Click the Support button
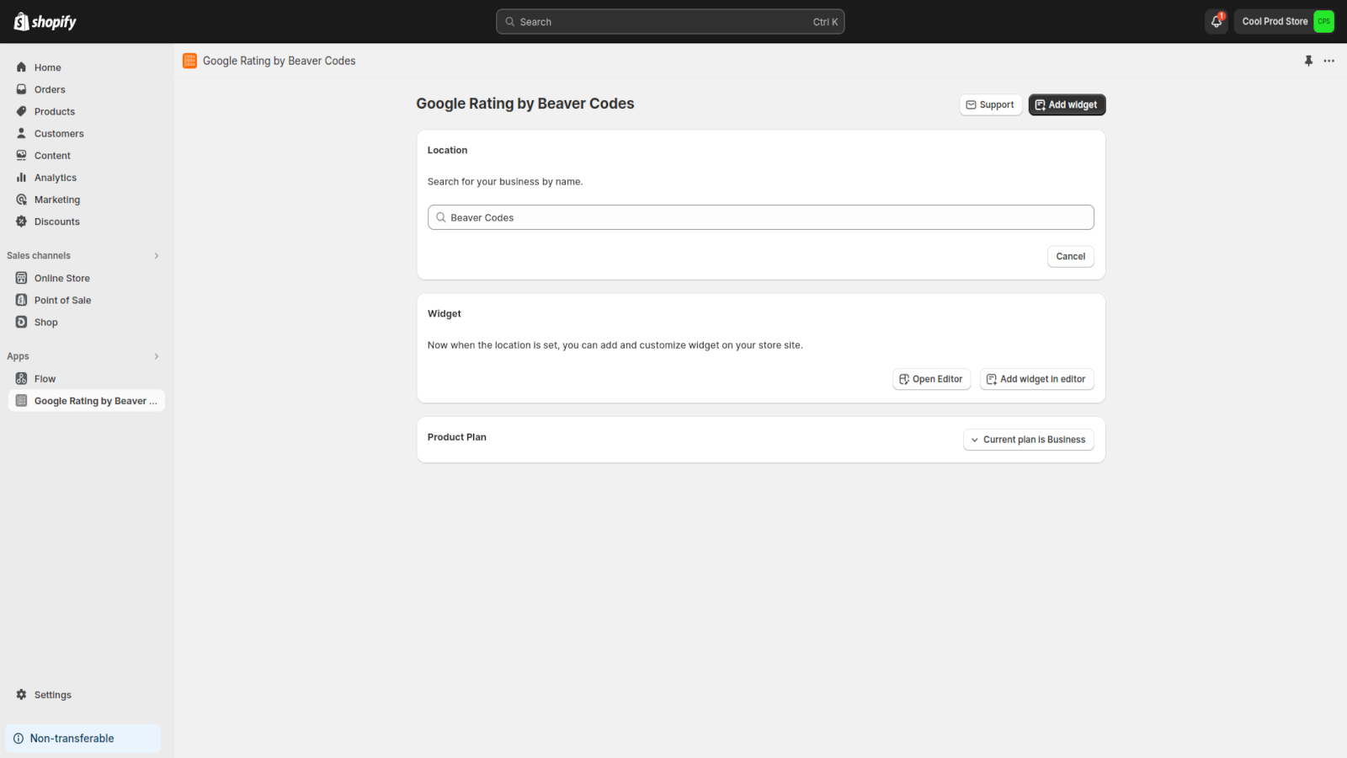 (991, 104)
